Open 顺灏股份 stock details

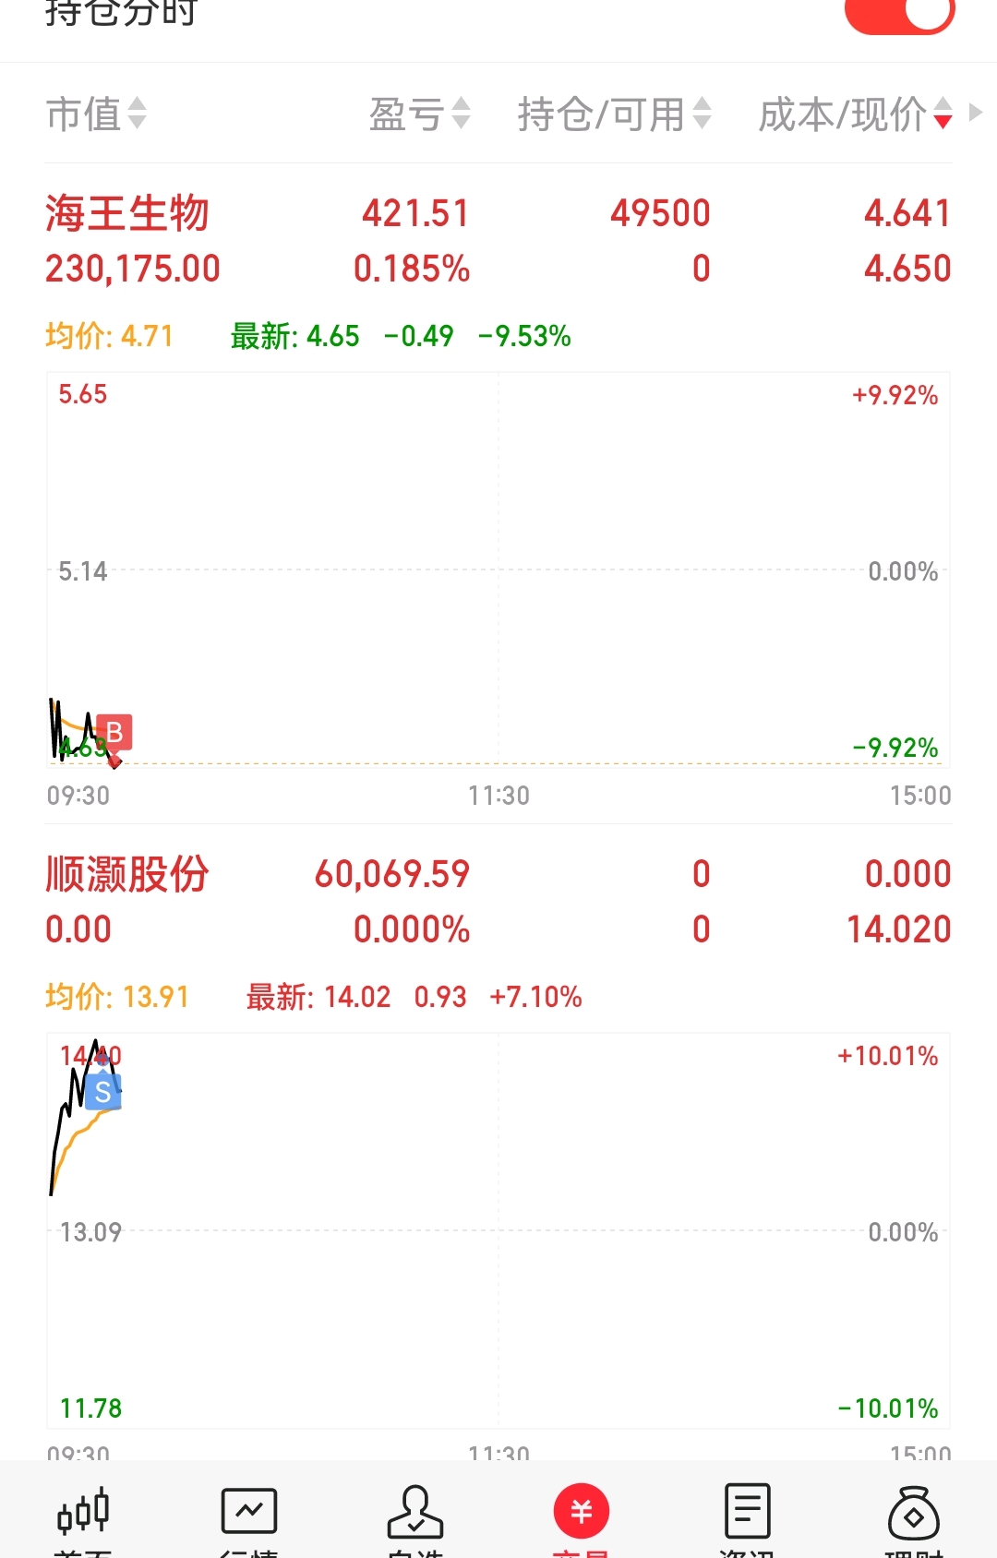(127, 874)
